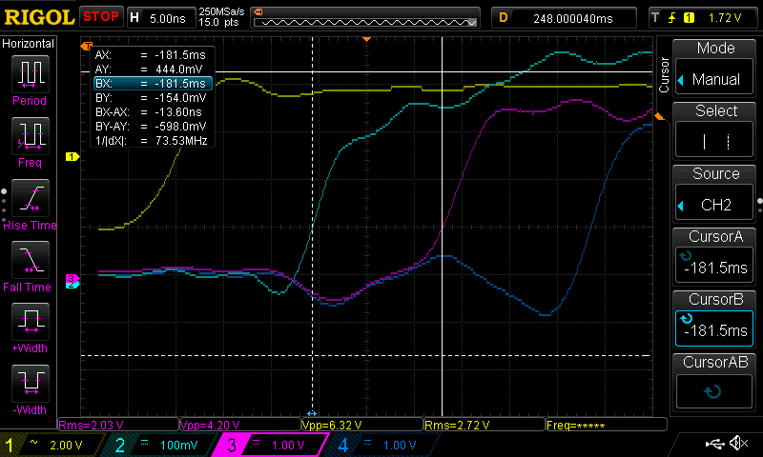Click the orange trigger position T marker
Screen dimensions: 763x457
[87, 46]
